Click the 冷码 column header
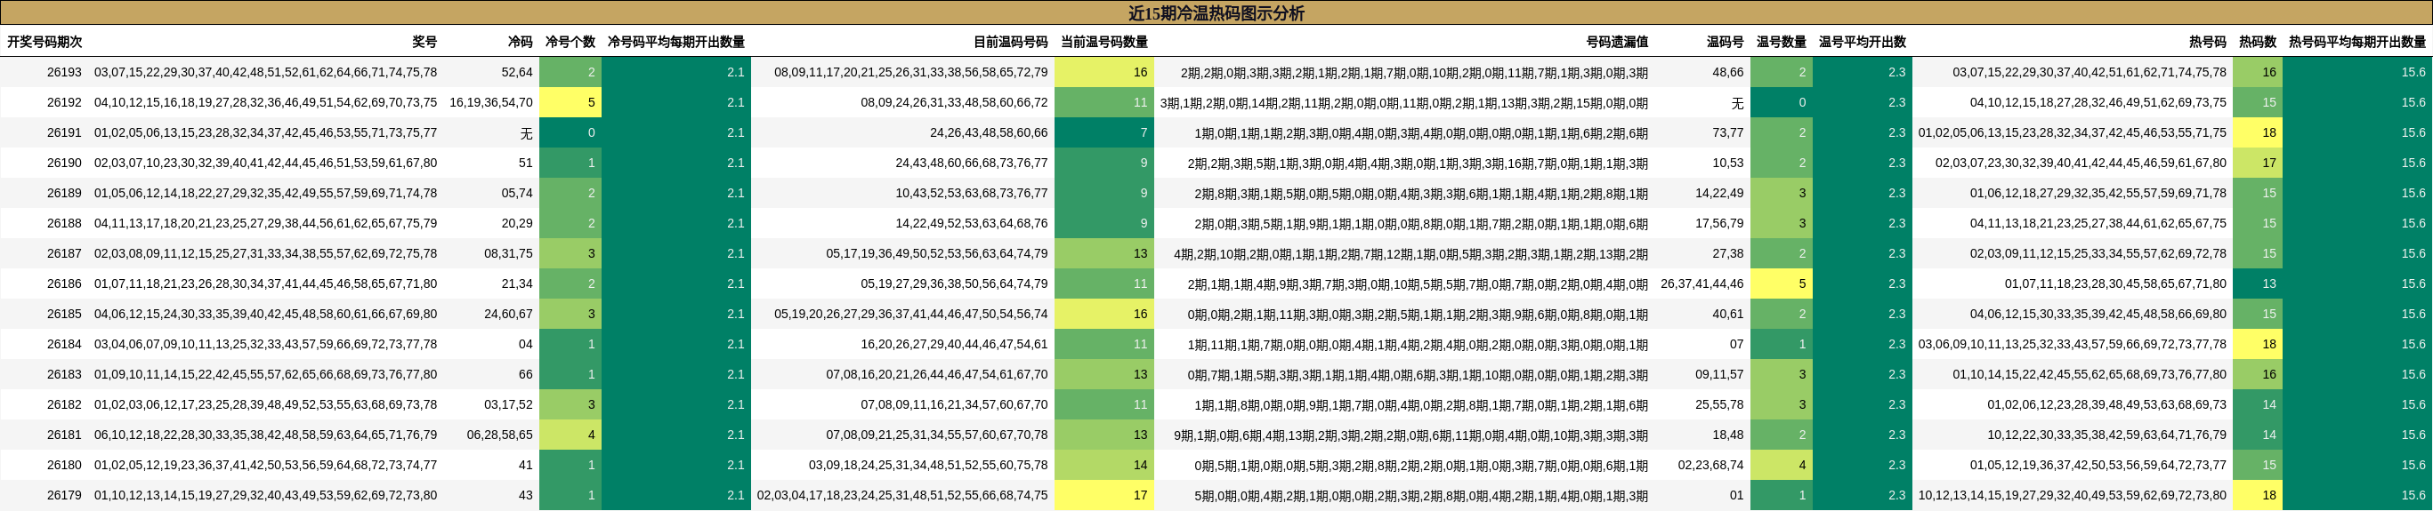This screenshot has height=511, width=2433. tap(521, 43)
